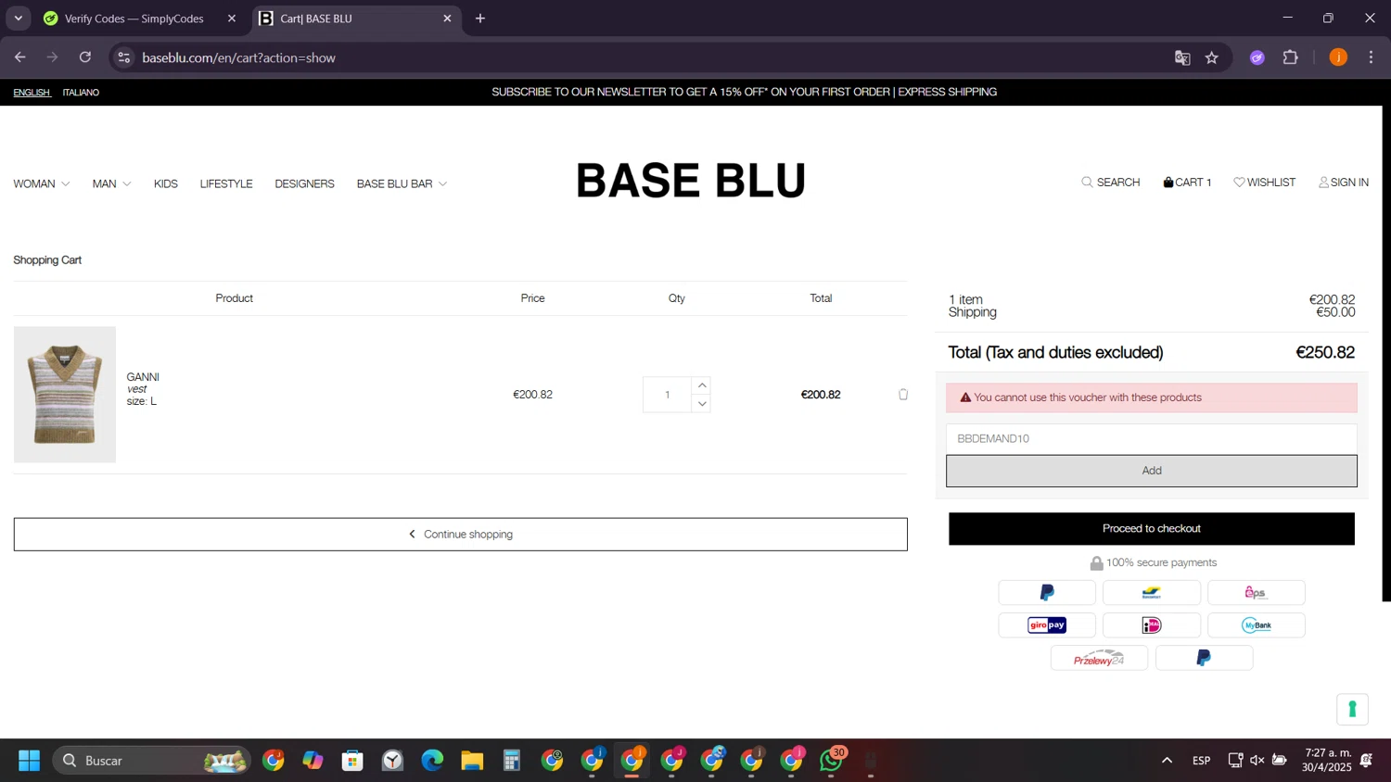Open GANNI vest product thumbnail
This screenshot has width=1391, height=782.
(65, 395)
